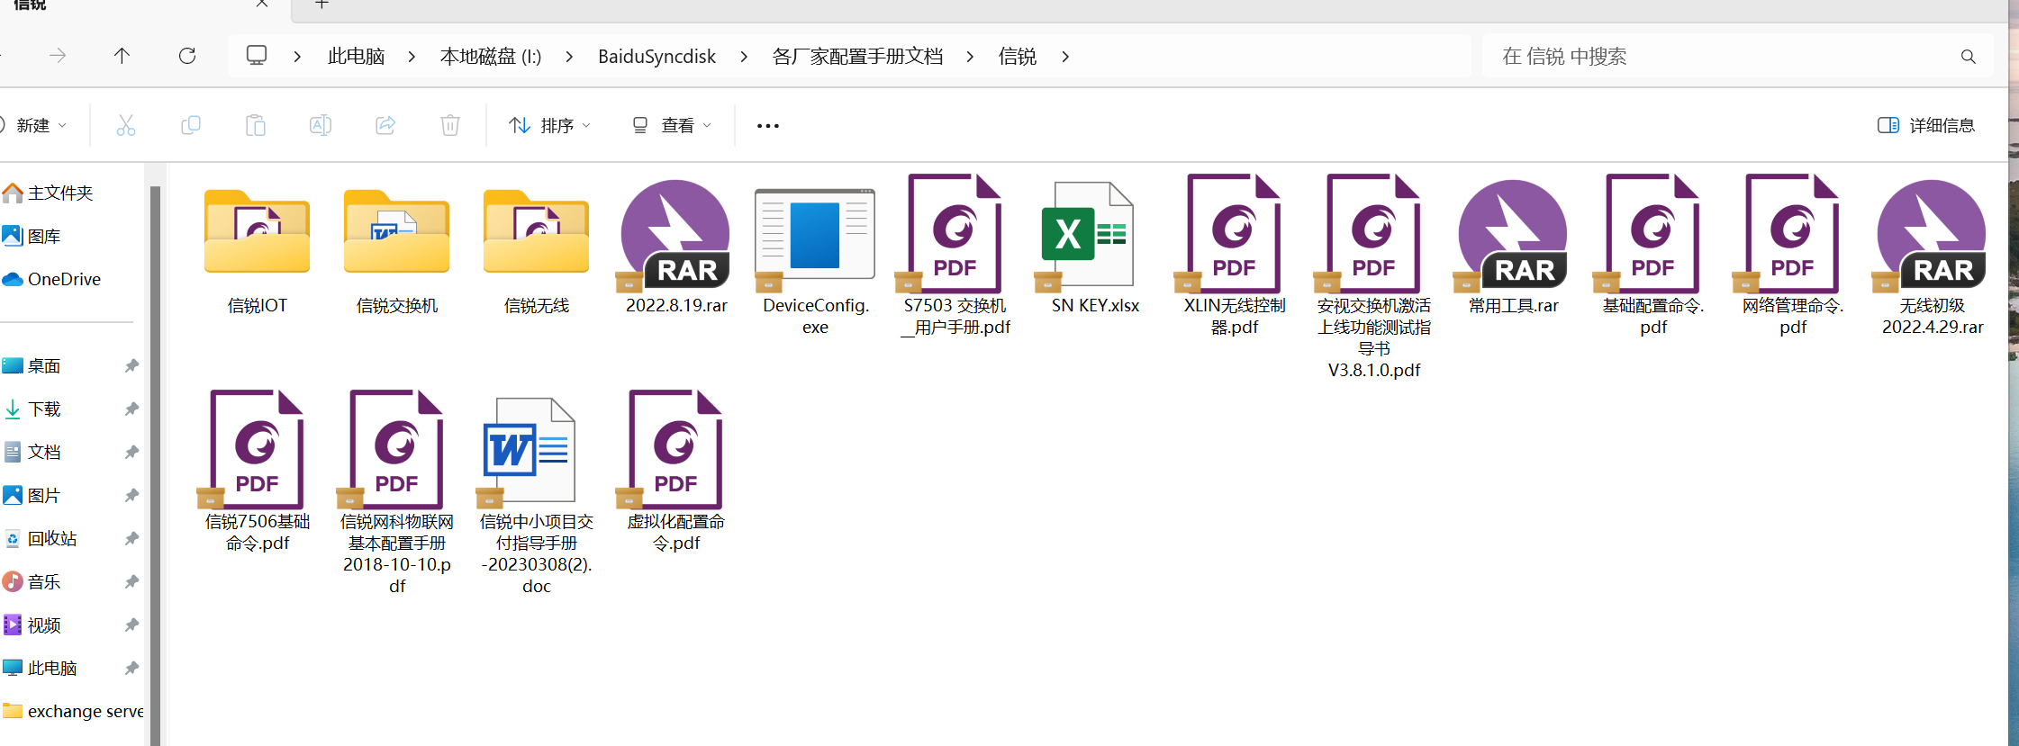Open the three-dot more options menu
This screenshot has height=746, width=2019.
768,125
